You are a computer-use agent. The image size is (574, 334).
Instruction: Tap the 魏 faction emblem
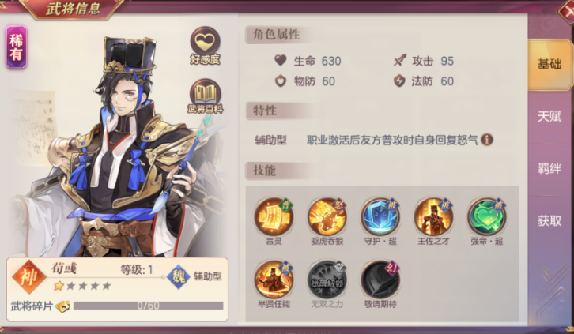[178, 276]
